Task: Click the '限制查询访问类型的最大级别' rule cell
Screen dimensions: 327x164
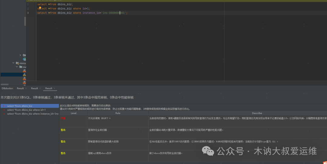Action: [118, 144]
